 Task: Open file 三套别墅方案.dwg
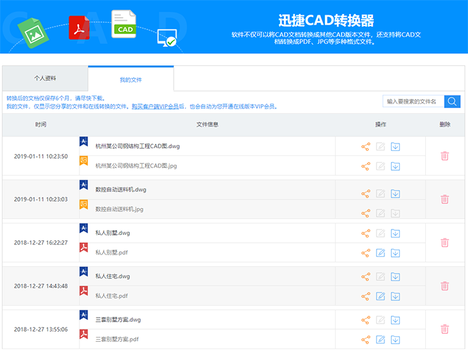[118, 320]
